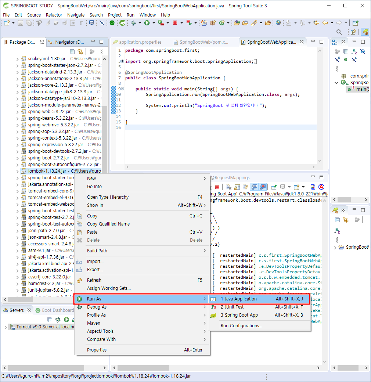Toggle alphabetical Sort in Outline view
The height and width of the screenshot is (382, 371).
pos(354,52)
